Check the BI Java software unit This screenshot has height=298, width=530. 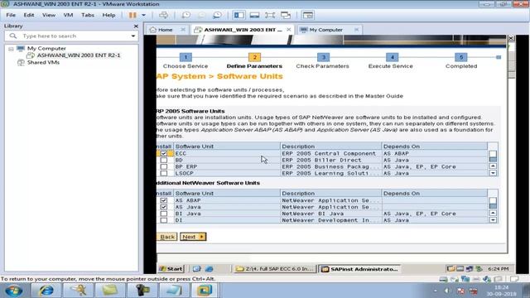click(x=164, y=214)
